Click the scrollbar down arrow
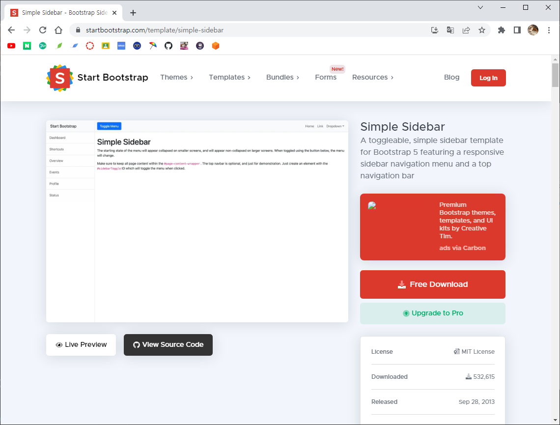Image resolution: width=560 pixels, height=425 pixels. (555, 421)
